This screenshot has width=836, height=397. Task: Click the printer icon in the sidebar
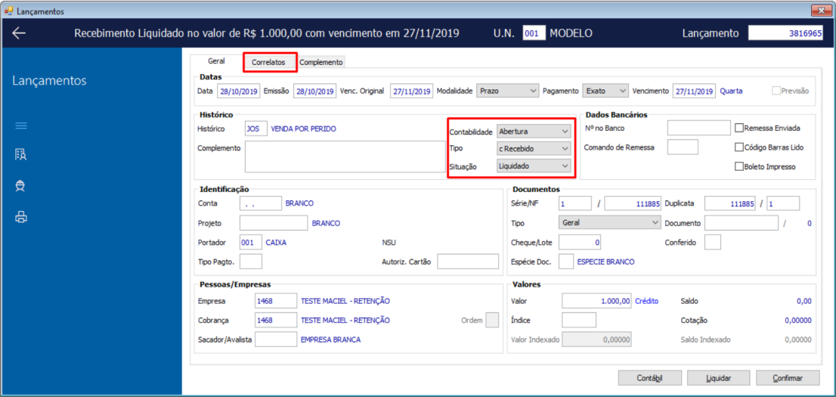click(x=21, y=216)
